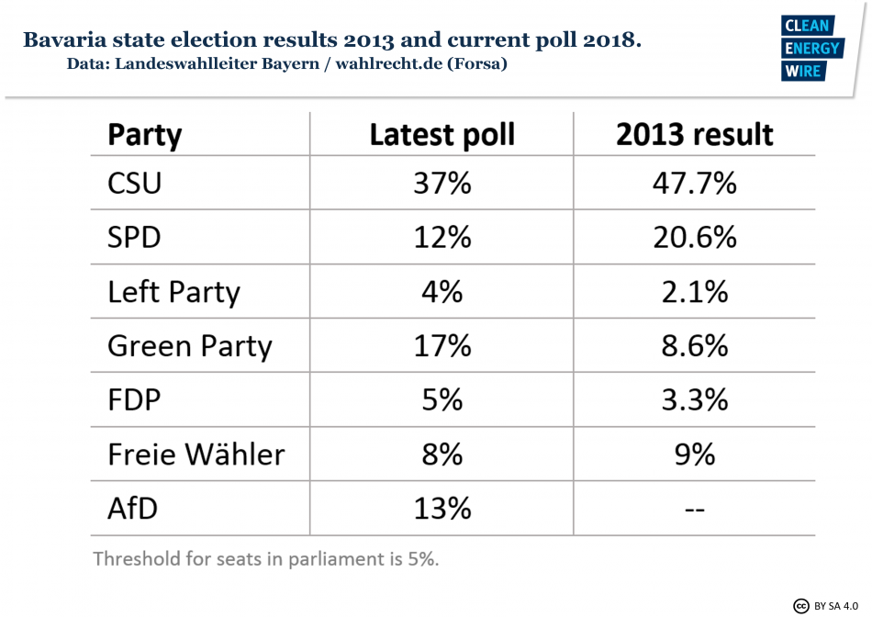Image resolution: width=872 pixels, height=617 pixels.
Task: Click Green Party's 17% poll value
Action: click(x=442, y=346)
